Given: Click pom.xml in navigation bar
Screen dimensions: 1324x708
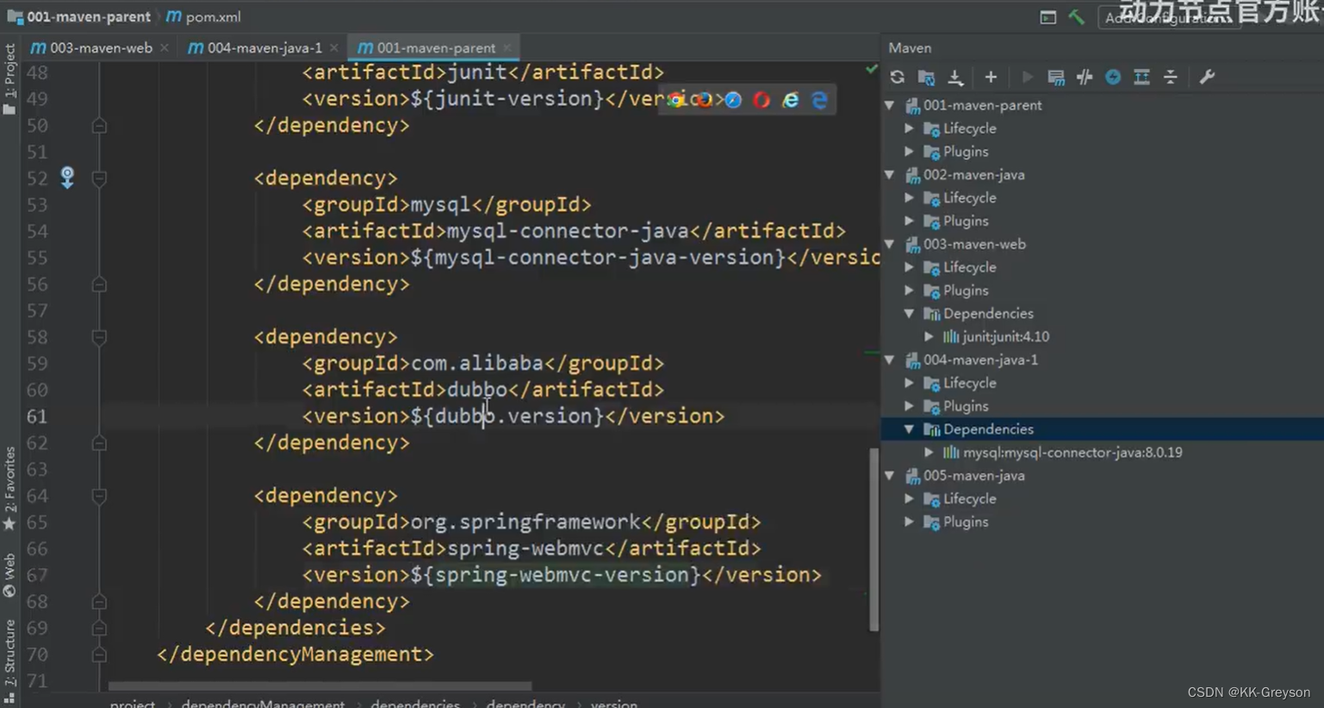Looking at the screenshot, I should click(x=204, y=16).
